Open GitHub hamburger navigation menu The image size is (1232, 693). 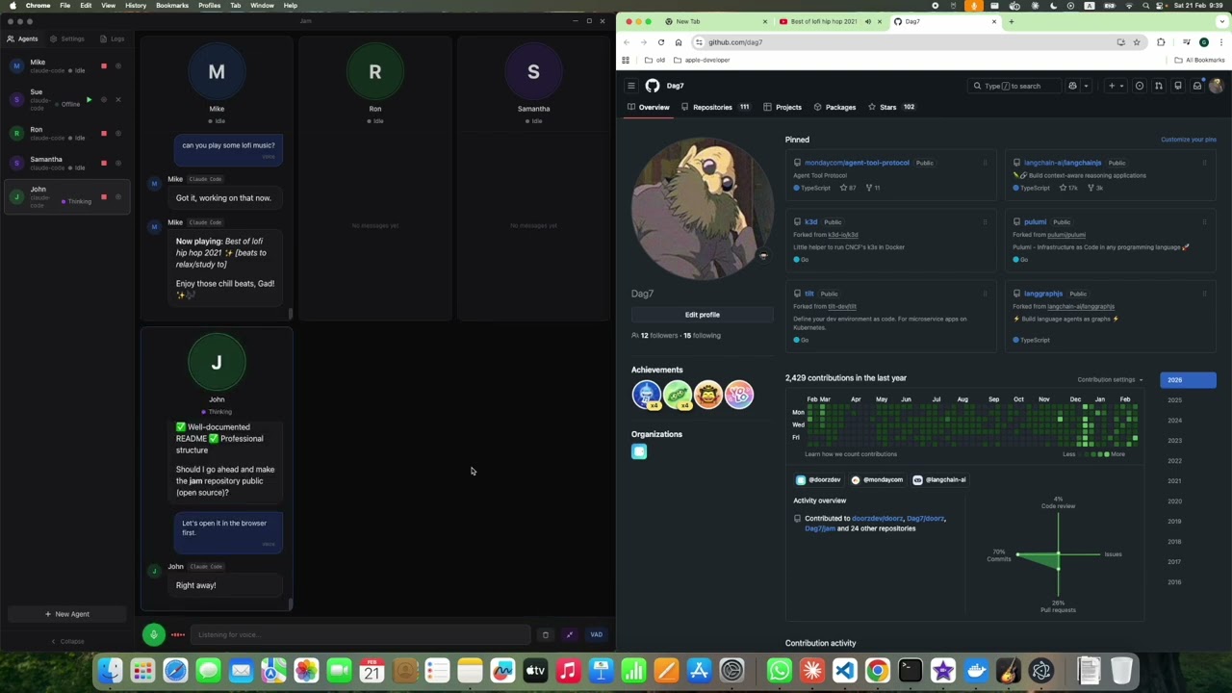point(631,86)
